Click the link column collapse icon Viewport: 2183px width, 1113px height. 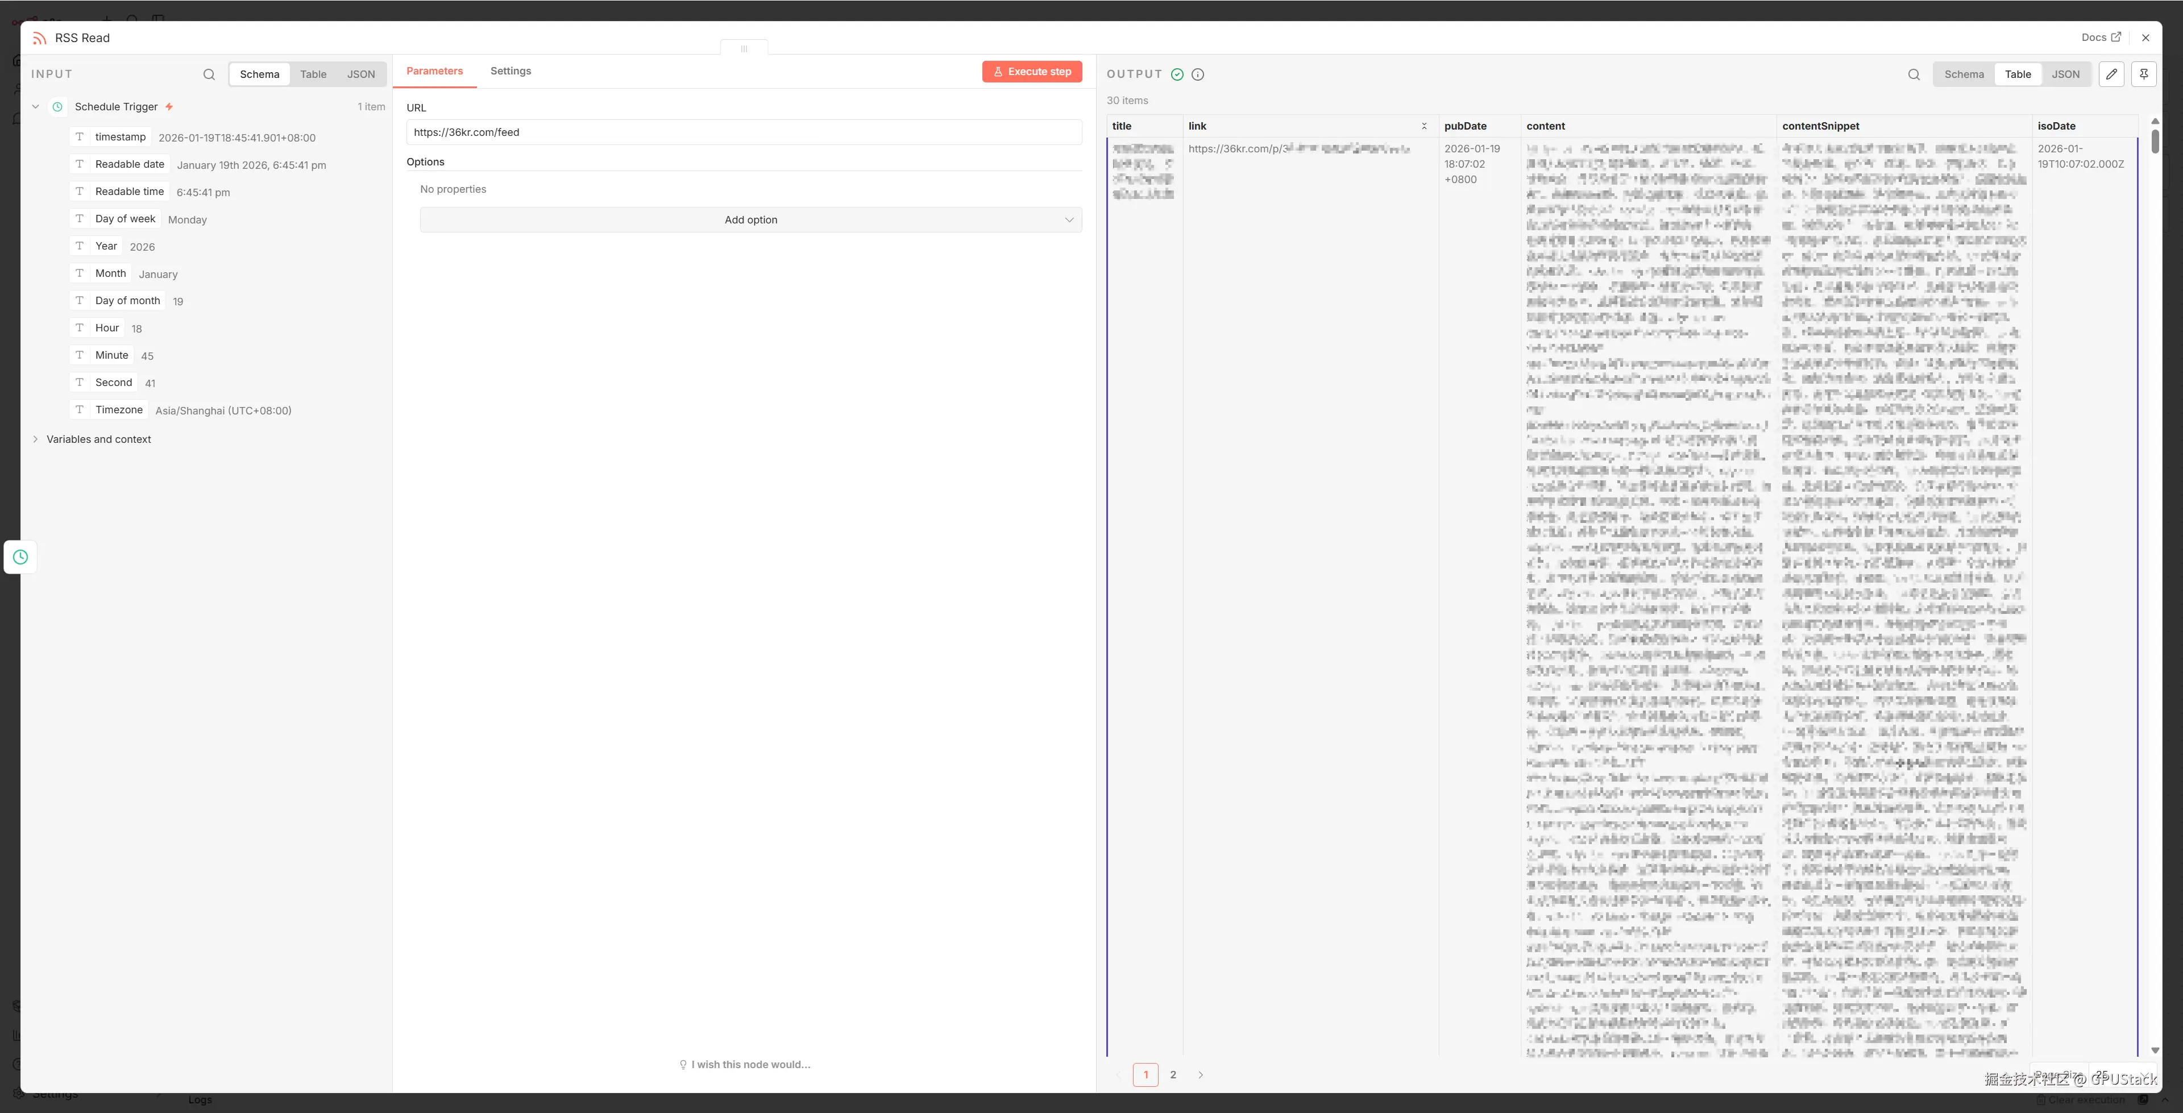click(x=1423, y=126)
